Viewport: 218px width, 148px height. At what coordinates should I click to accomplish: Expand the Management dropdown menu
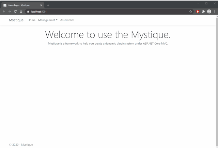click(x=48, y=20)
